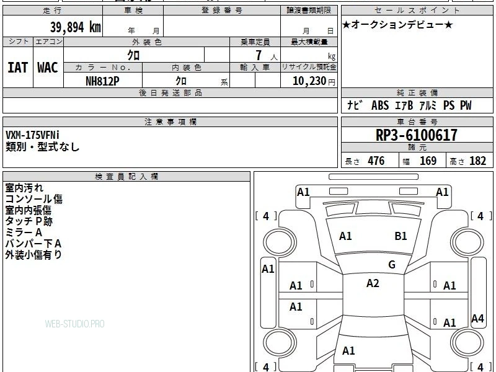The width and height of the screenshot is (496, 372).
Task: Click the エアB equipment entry
Action: pyautogui.click(x=404, y=105)
